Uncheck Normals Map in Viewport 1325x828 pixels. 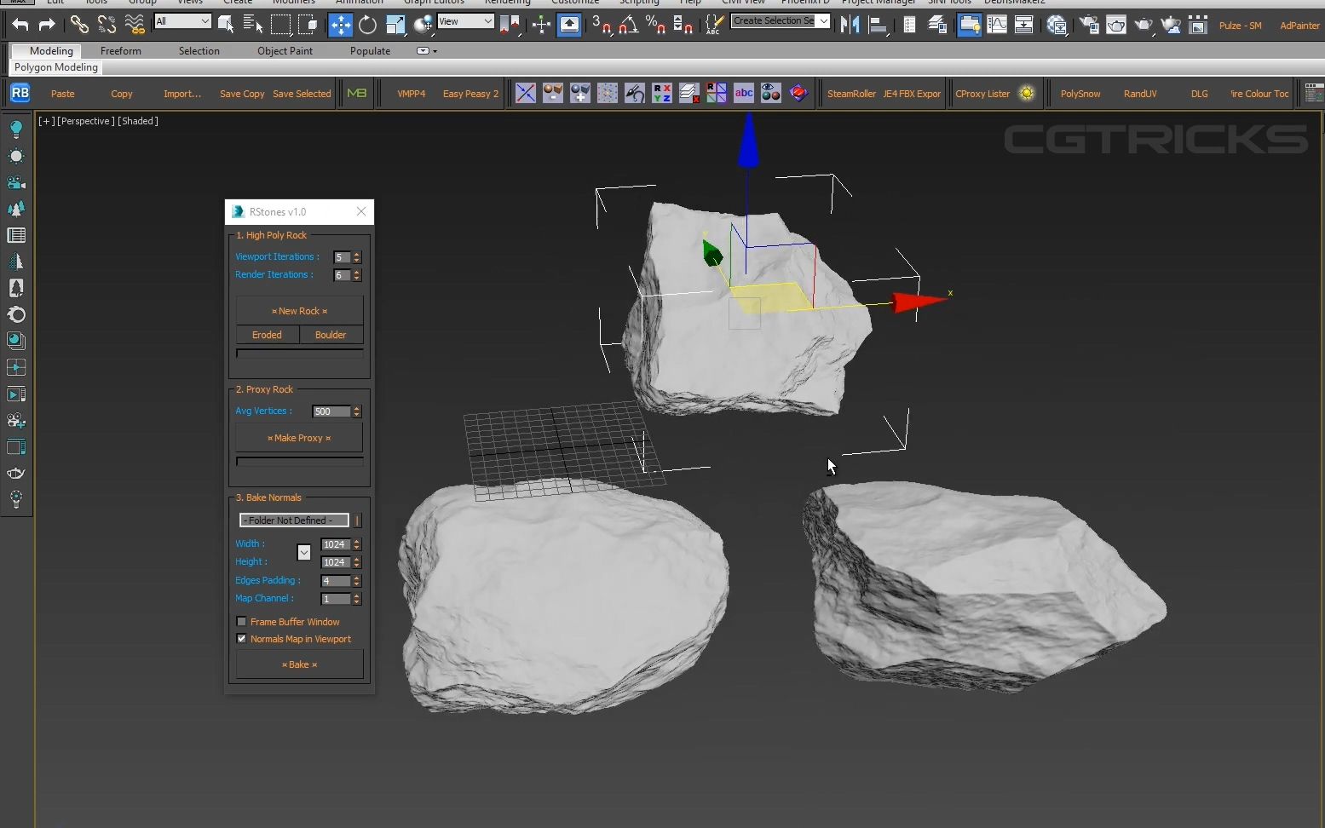click(241, 639)
